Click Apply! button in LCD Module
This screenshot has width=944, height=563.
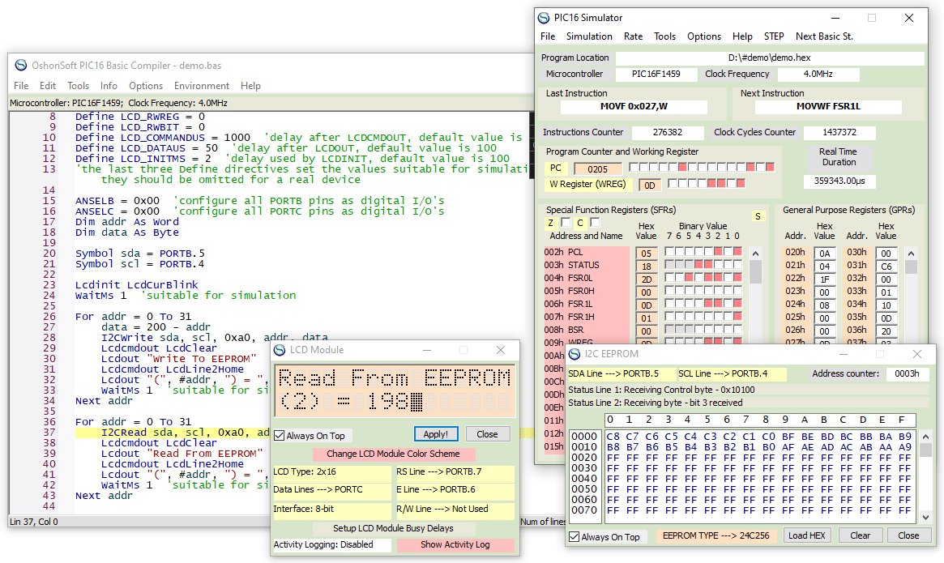coord(436,434)
